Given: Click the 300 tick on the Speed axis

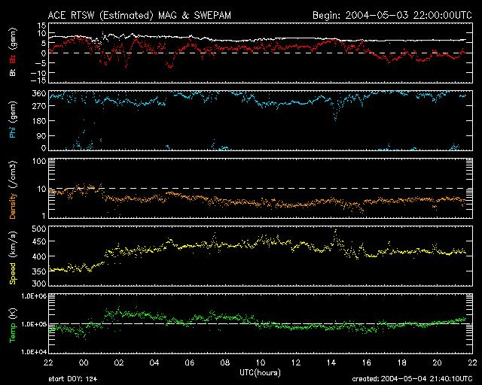Looking at the screenshot, I should point(39,283).
